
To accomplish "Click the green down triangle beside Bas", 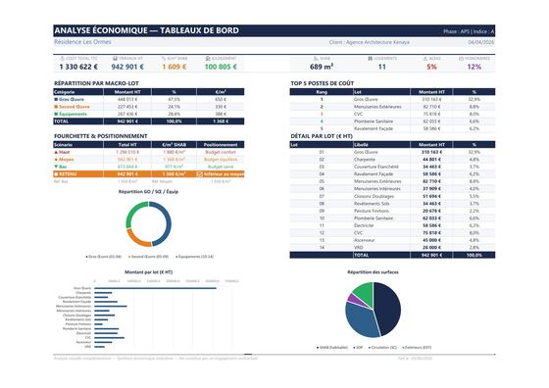I will coord(56,167).
